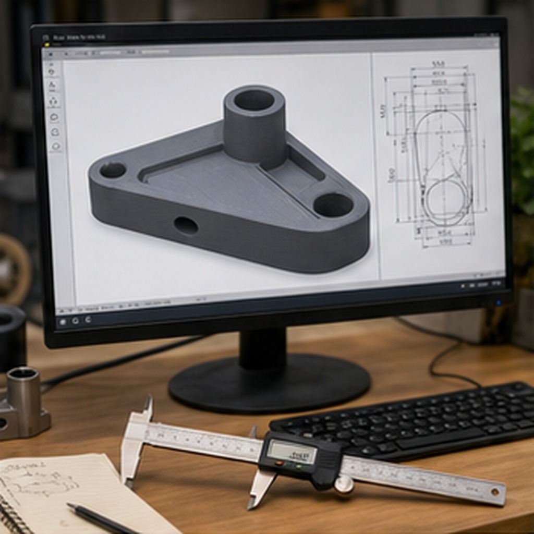Click the clock area in the system tray

(496, 283)
